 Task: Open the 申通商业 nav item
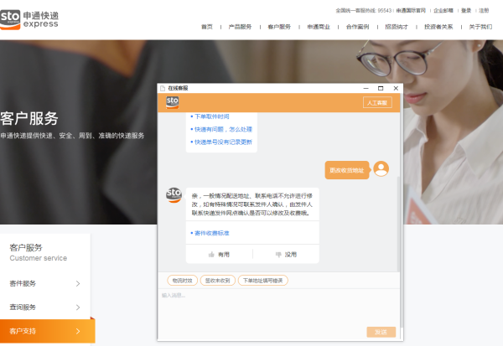[x=319, y=27]
